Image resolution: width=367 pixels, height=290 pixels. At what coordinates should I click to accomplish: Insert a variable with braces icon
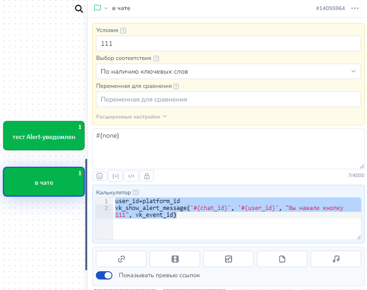click(115, 176)
